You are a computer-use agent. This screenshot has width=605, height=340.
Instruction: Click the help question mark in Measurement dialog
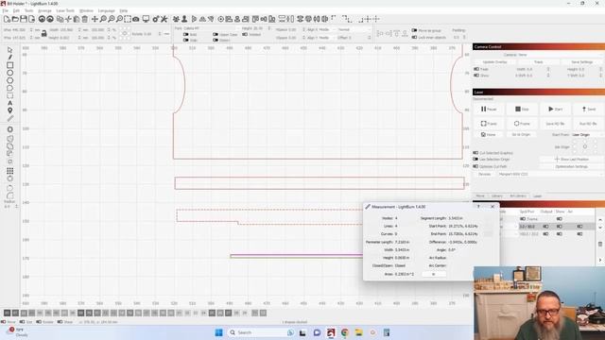[x=478, y=207]
